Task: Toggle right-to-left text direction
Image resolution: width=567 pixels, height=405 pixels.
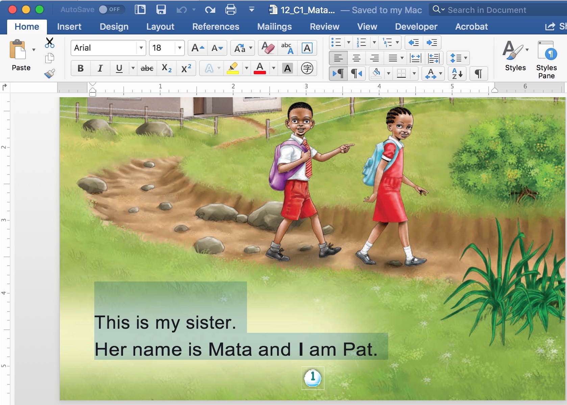Action: click(356, 74)
